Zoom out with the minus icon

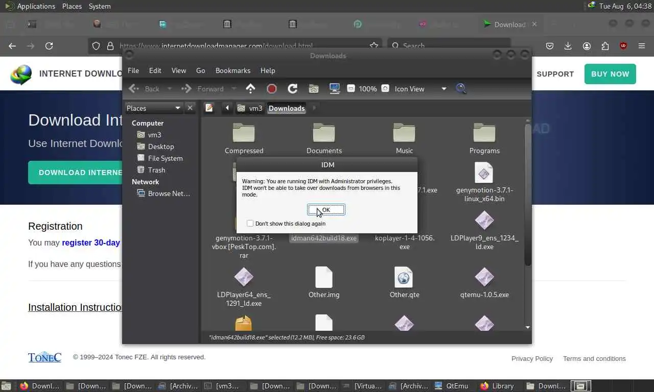351,88
